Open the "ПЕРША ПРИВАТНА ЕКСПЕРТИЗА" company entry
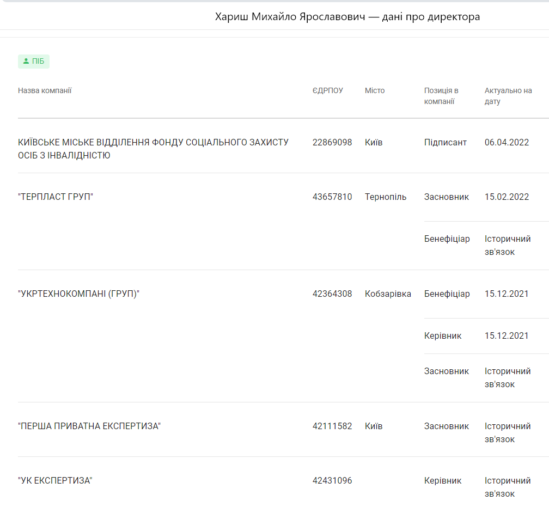 89,426
